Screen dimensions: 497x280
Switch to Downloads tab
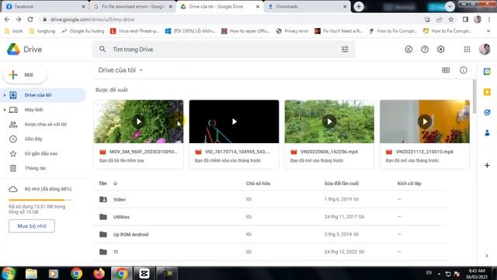307,6
